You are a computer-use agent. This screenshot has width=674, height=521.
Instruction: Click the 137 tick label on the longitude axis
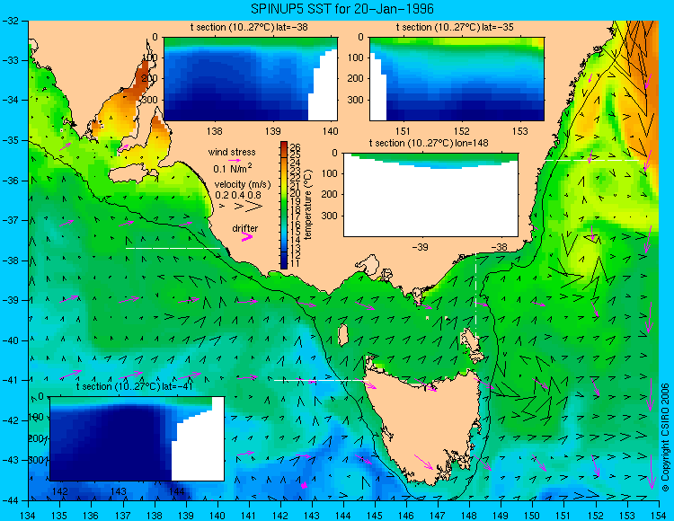point(123,515)
